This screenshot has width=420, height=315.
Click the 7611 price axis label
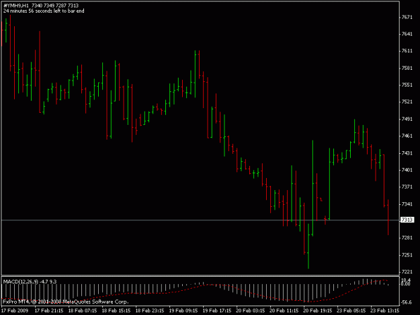[x=407, y=51]
